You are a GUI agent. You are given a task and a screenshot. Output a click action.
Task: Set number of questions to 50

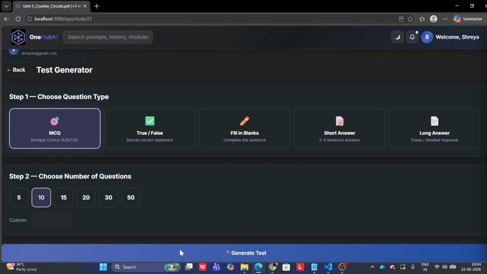tap(131, 198)
